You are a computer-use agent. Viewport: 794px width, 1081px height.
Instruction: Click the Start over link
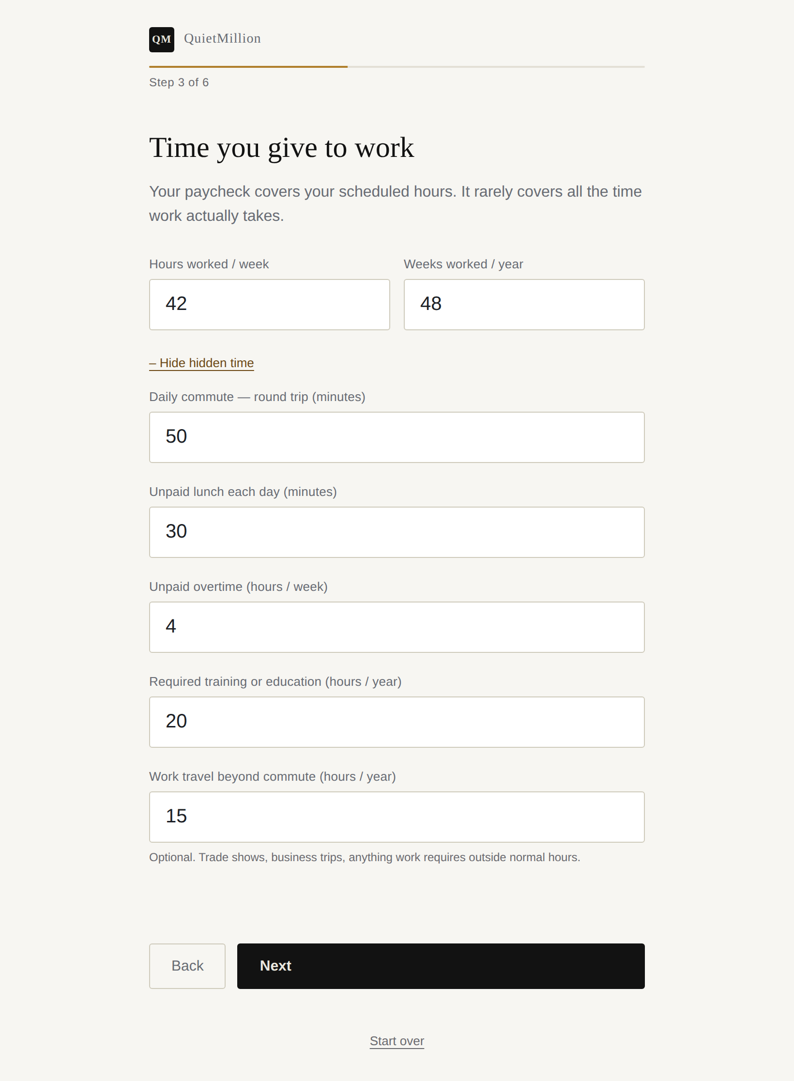397,1041
